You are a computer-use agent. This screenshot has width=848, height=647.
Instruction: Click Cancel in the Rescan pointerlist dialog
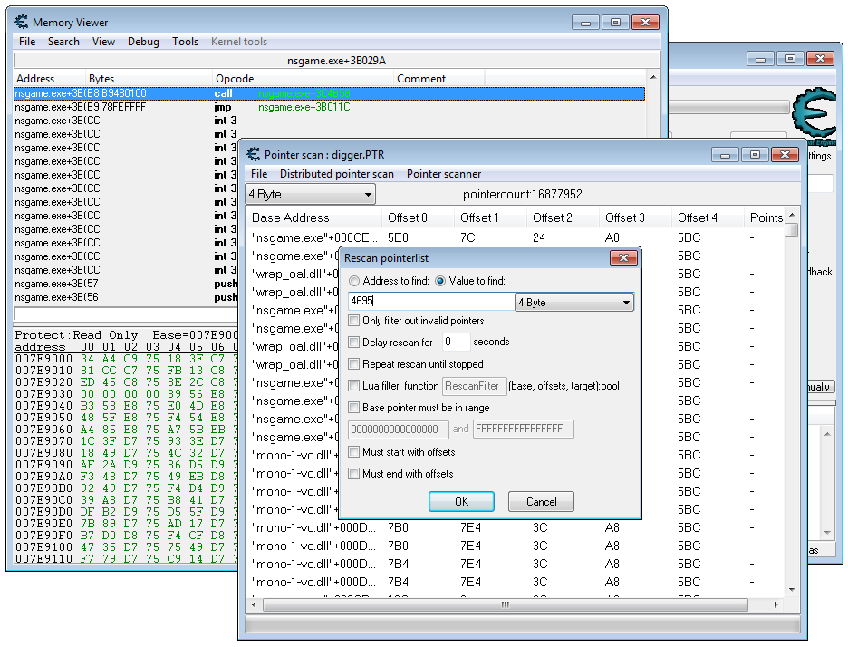click(x=541, y=501)
